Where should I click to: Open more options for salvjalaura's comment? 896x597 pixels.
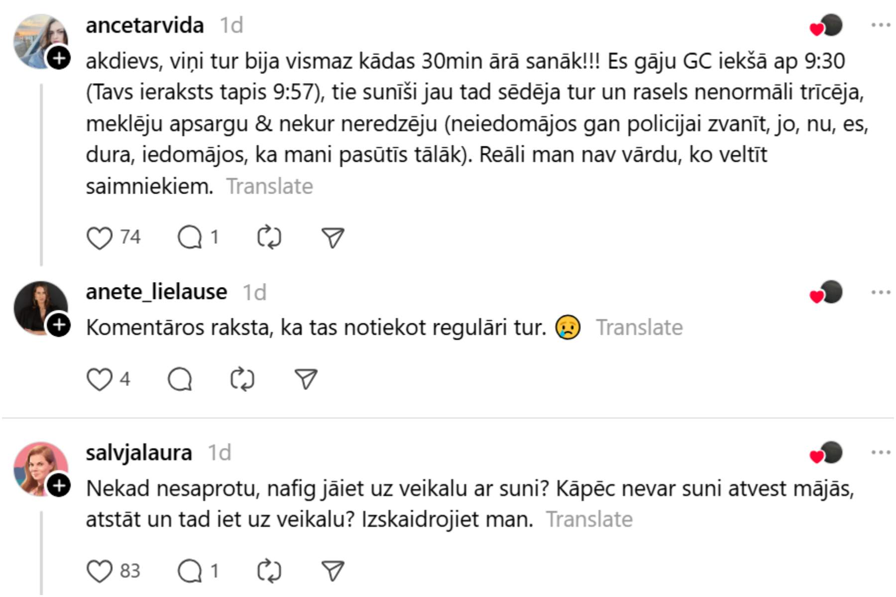tap(881, 453)
